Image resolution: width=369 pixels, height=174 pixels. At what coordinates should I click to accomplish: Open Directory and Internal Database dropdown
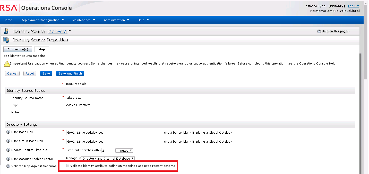tap(108, 159)
